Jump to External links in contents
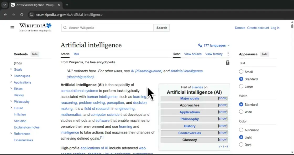This screenshot has height=155, width=294. point(23,140)
